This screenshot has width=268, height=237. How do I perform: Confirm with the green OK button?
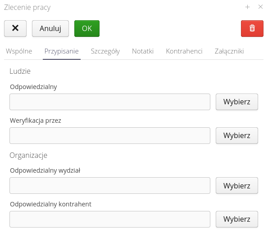[x=87, y=28]
